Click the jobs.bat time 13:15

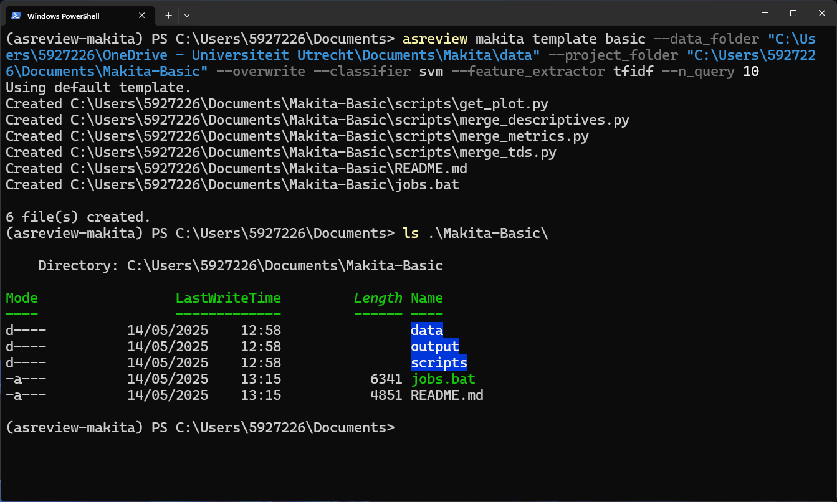[261, 379]
